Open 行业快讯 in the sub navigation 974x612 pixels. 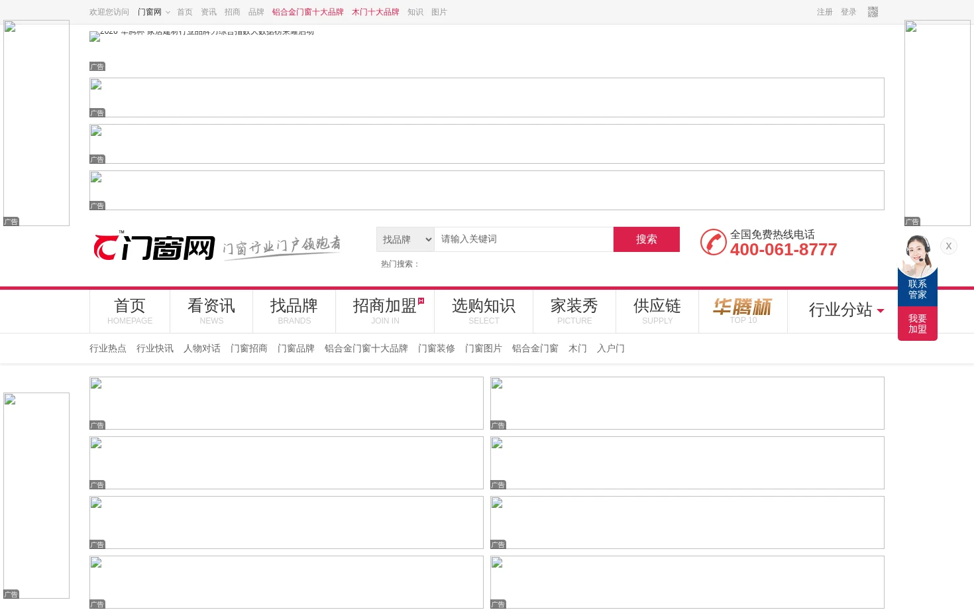click(155, 348)
